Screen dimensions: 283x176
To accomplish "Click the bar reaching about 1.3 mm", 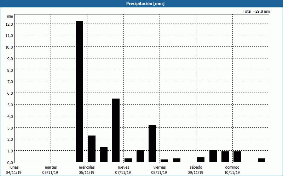I will (x=104, y=155).
